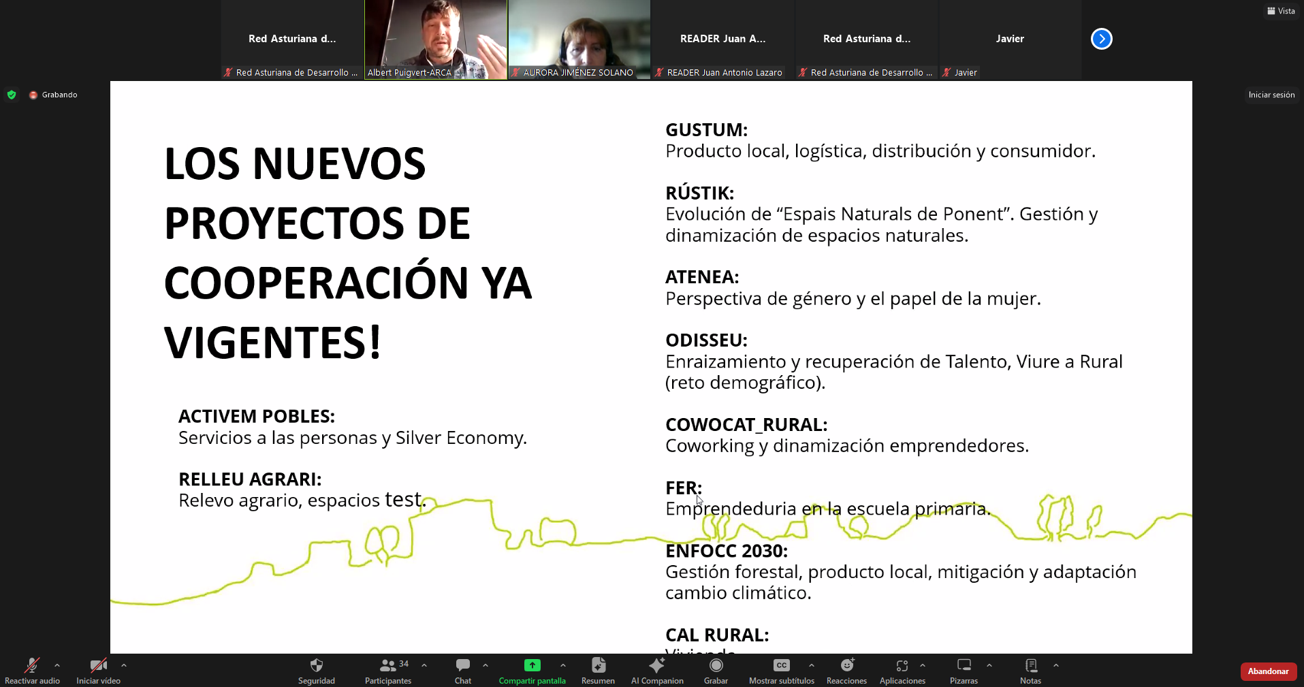Click the red Abandonar button

(1268, 671)
